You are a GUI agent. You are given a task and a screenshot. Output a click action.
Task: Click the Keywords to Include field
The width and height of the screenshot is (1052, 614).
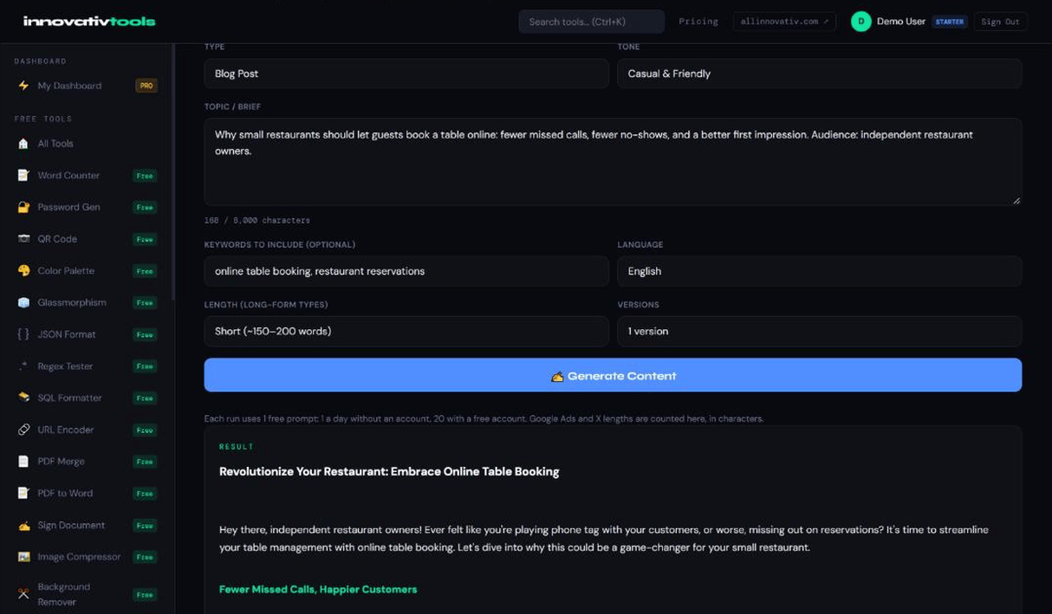[406, 271]
